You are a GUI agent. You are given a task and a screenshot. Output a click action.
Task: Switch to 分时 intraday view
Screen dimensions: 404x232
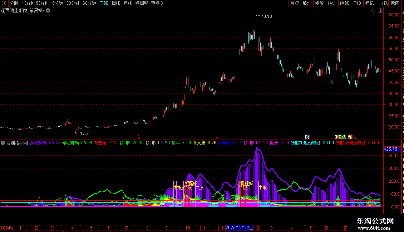click(x=14, y=3)
